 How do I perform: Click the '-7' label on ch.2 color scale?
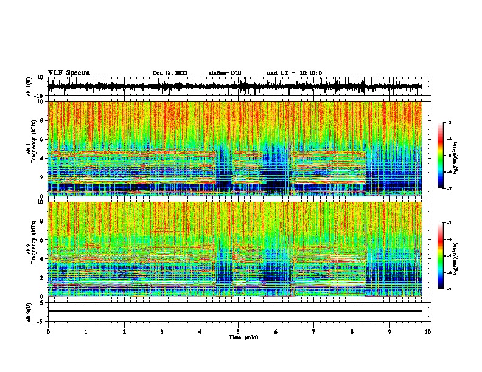(x=449, y=289)
